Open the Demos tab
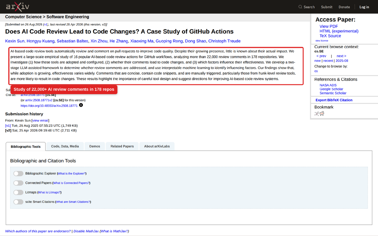Image resolution: width=378 pixels, height=236 pixels. pyautogui.click(x=94, y=146)
